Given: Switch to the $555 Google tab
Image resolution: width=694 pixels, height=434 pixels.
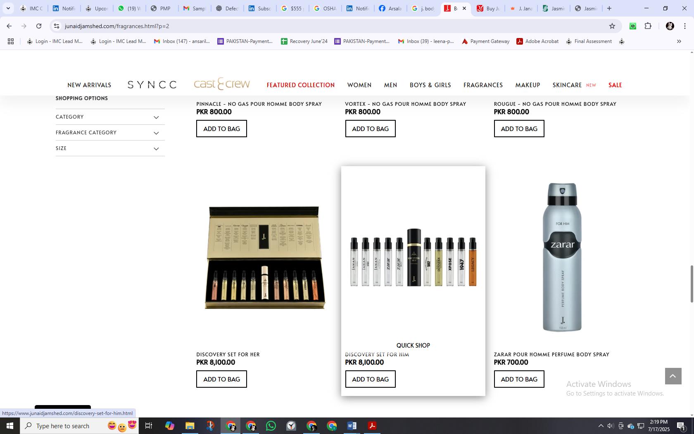Looking at the screenshot, I should [292, 8].
